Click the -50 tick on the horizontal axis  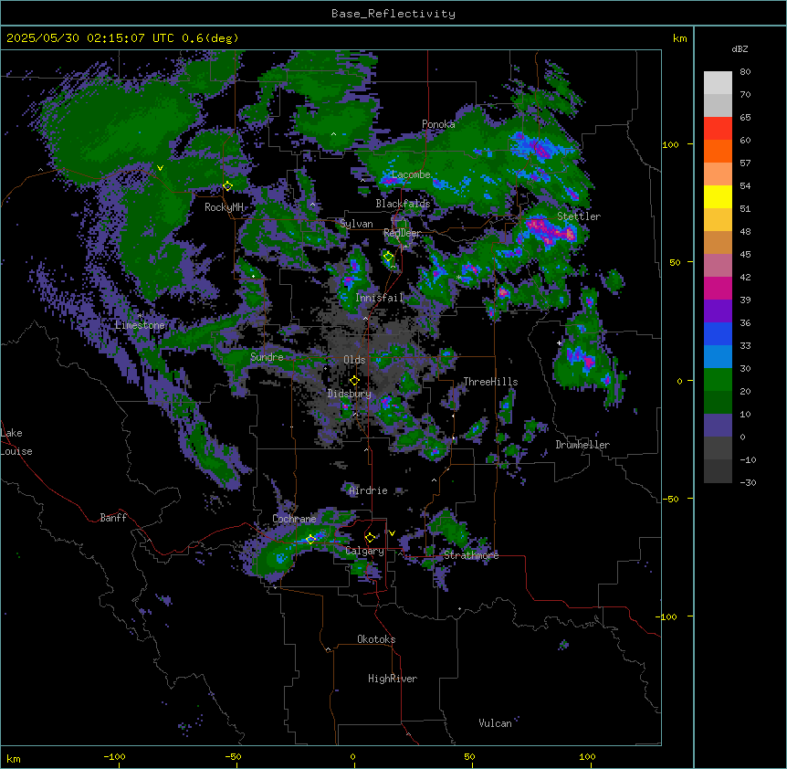pos(233,756)
